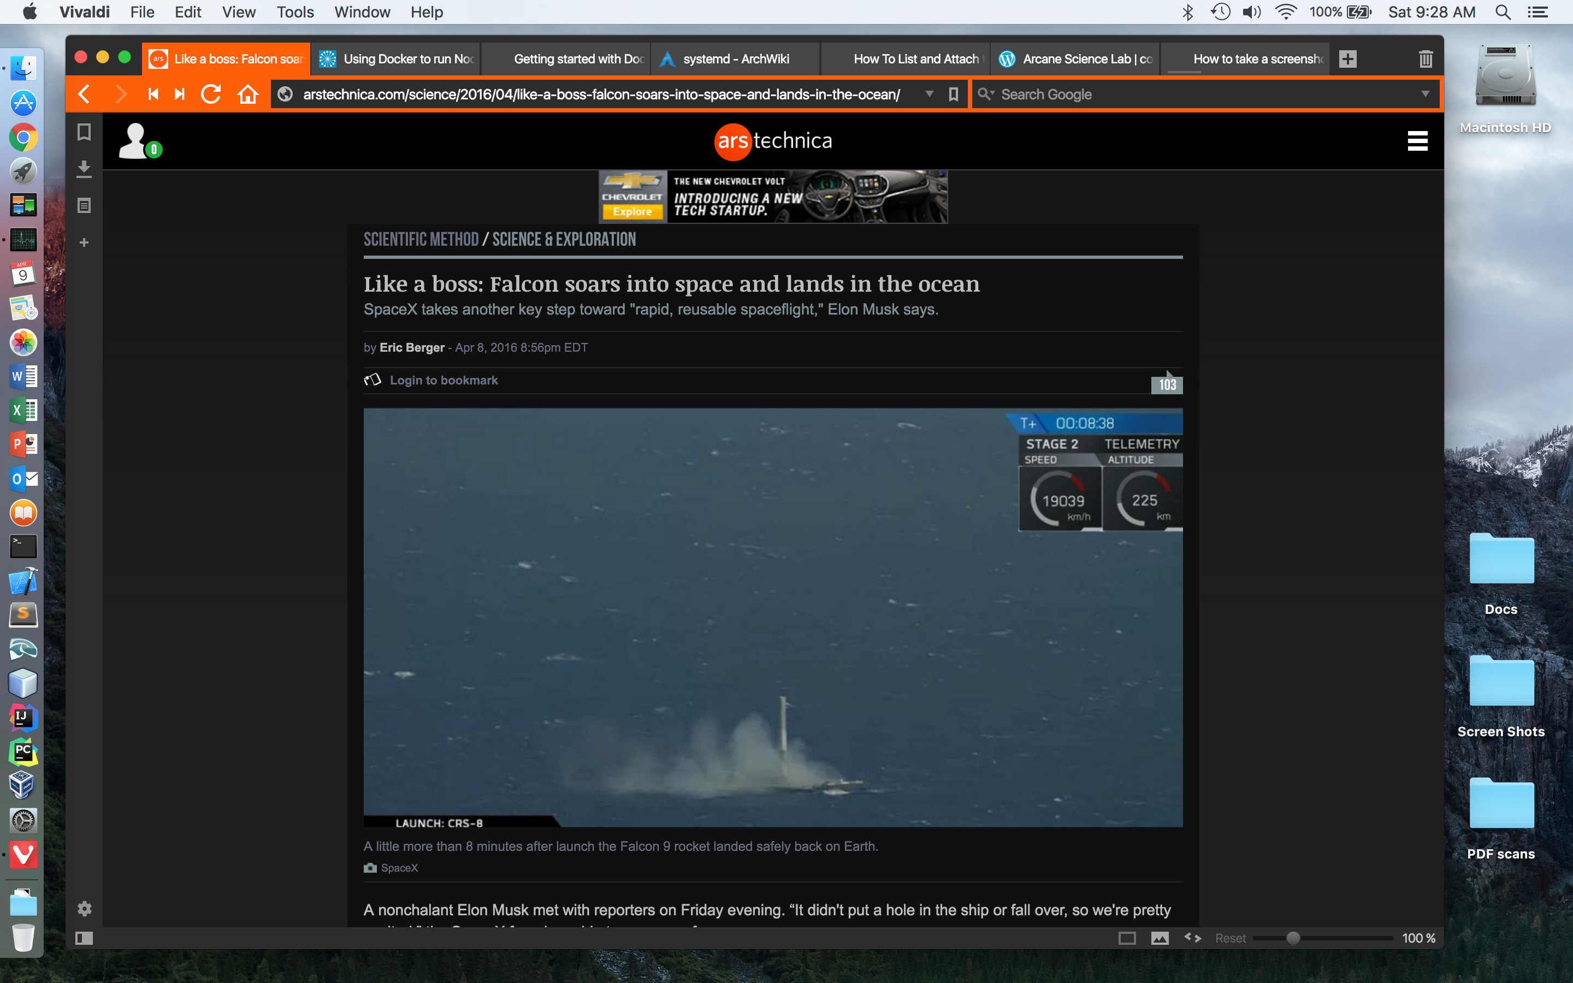1573x983 pixels.
Task: Open Terminal from the Dock
Action: (x=23, y=547)
